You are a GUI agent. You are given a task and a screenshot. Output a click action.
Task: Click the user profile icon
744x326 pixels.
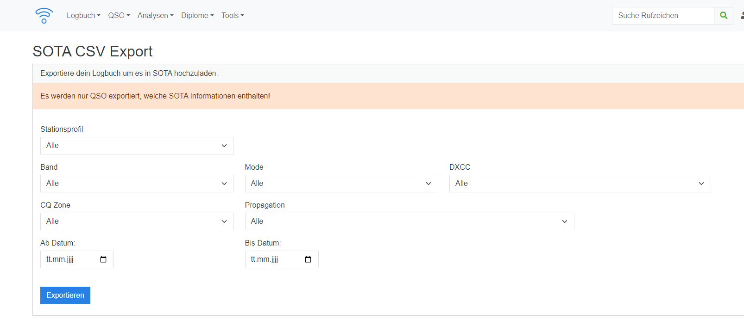(742, 16)
